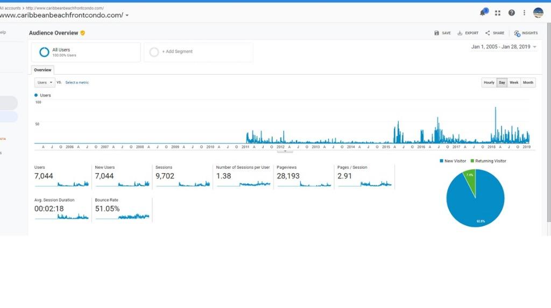Click the Select a metric link
Viewport: 551px width, 308px height.
[77, 83]
